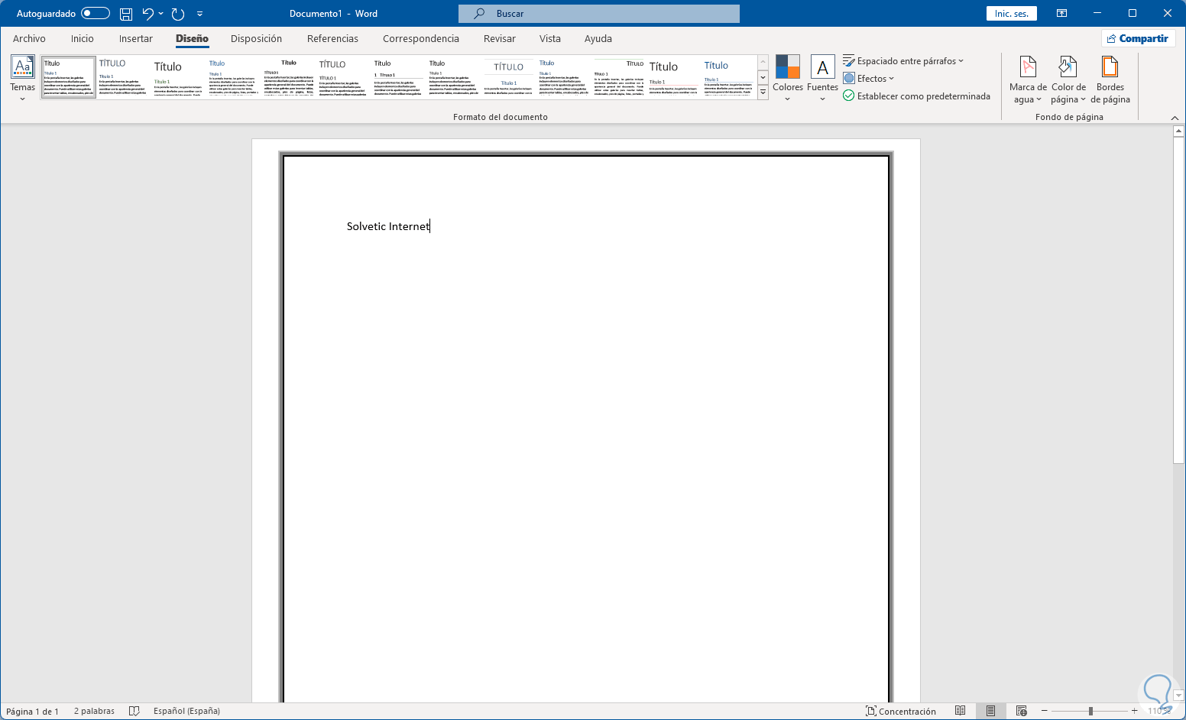
Task: Show the next row of document styles
Action: coord(763,78)
